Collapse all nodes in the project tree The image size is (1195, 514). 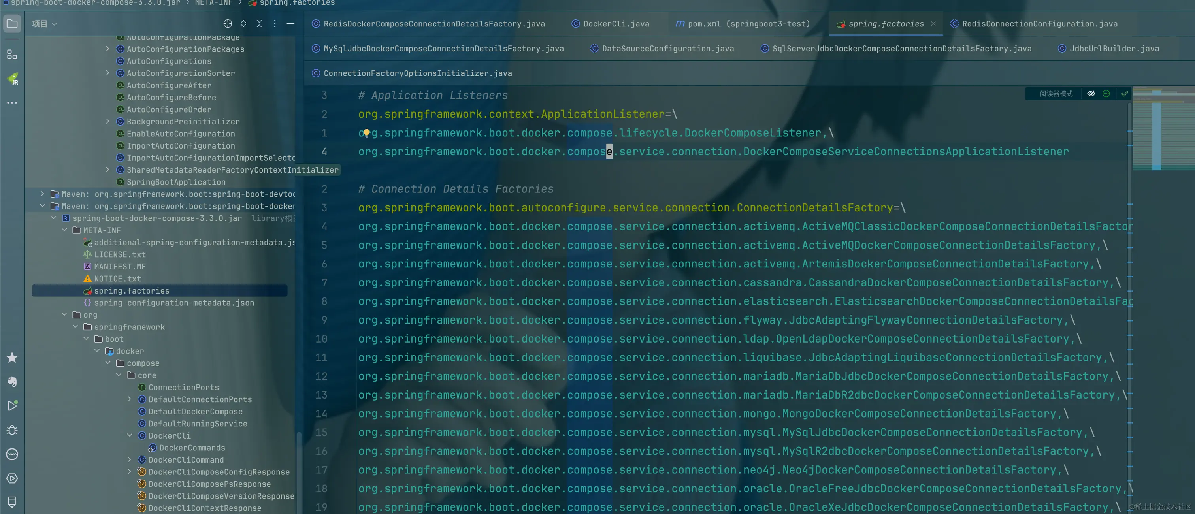(x=259, y=24)
